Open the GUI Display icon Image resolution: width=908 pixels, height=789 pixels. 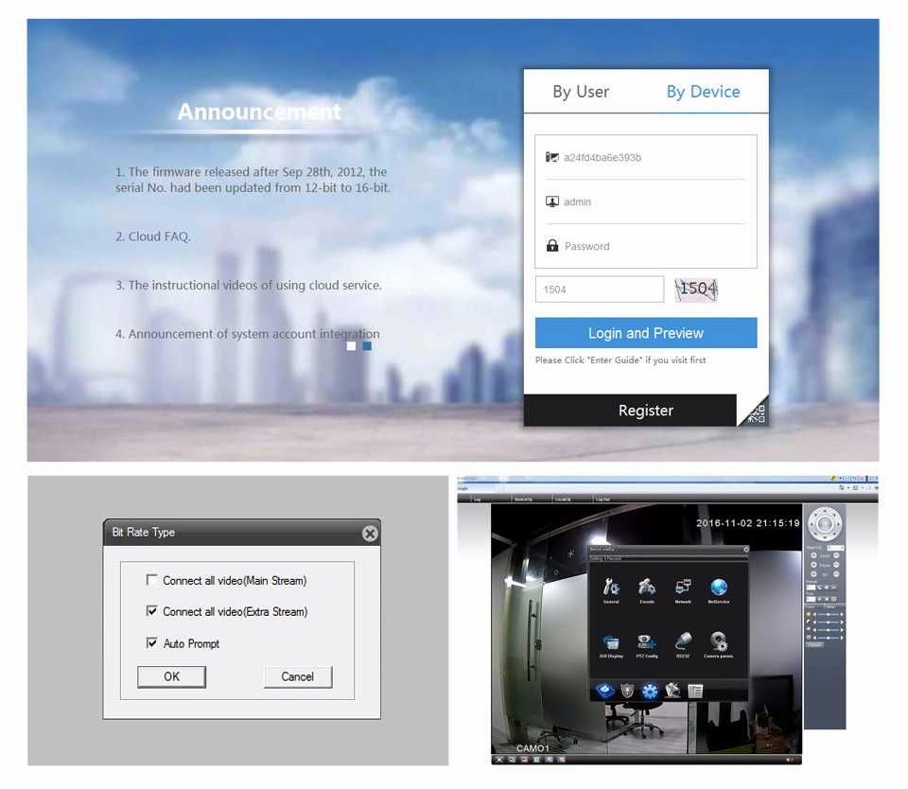(x=611, y=642)
